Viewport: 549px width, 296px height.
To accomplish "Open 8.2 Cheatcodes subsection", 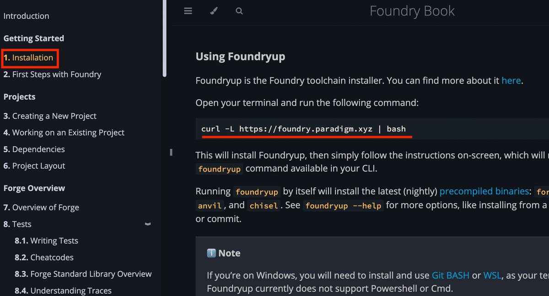I will pyautogui.click(x=44, y=257).
